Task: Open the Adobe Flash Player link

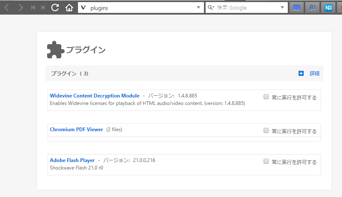Action: point(72,160)
